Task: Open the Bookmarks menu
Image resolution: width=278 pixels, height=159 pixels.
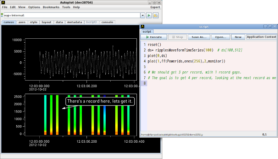Action: click(51, 7)
